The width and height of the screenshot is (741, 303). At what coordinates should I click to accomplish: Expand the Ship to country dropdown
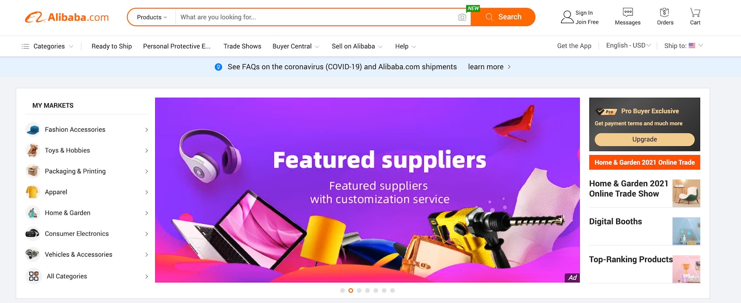tap(683, 46)
